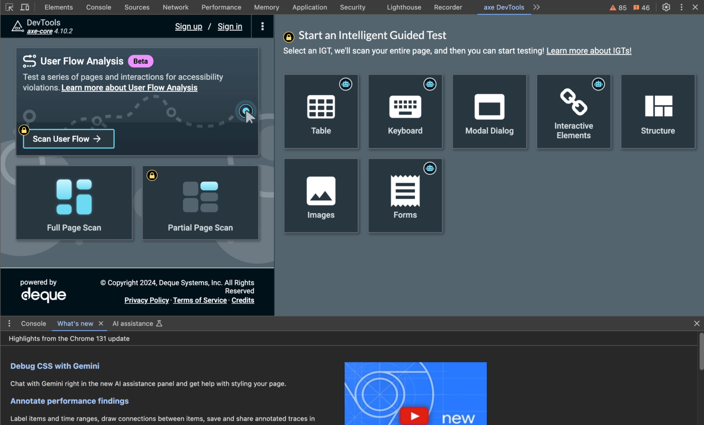Open the Modal Dialog guided test
The width and height of the screenshot is (704, 425).
489,112
